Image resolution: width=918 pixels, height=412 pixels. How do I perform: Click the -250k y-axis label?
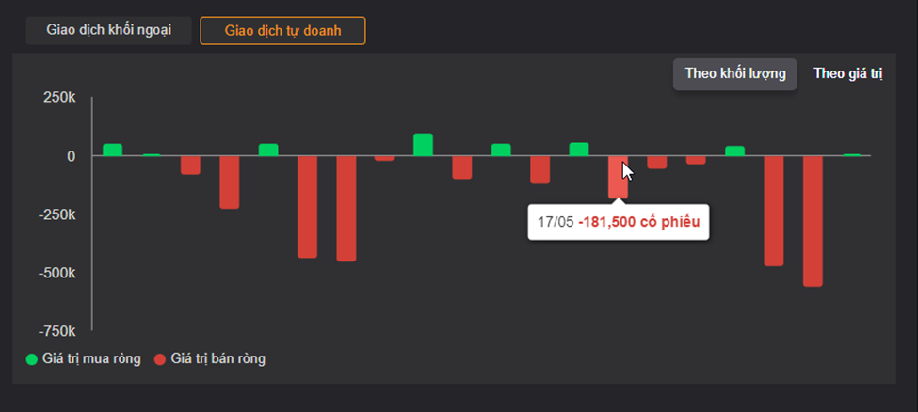[56, 214]
